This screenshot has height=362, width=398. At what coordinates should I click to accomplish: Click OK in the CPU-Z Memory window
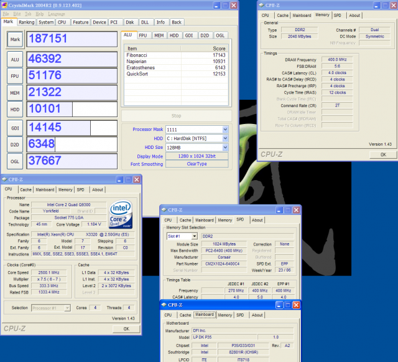[x=383, y=155]
